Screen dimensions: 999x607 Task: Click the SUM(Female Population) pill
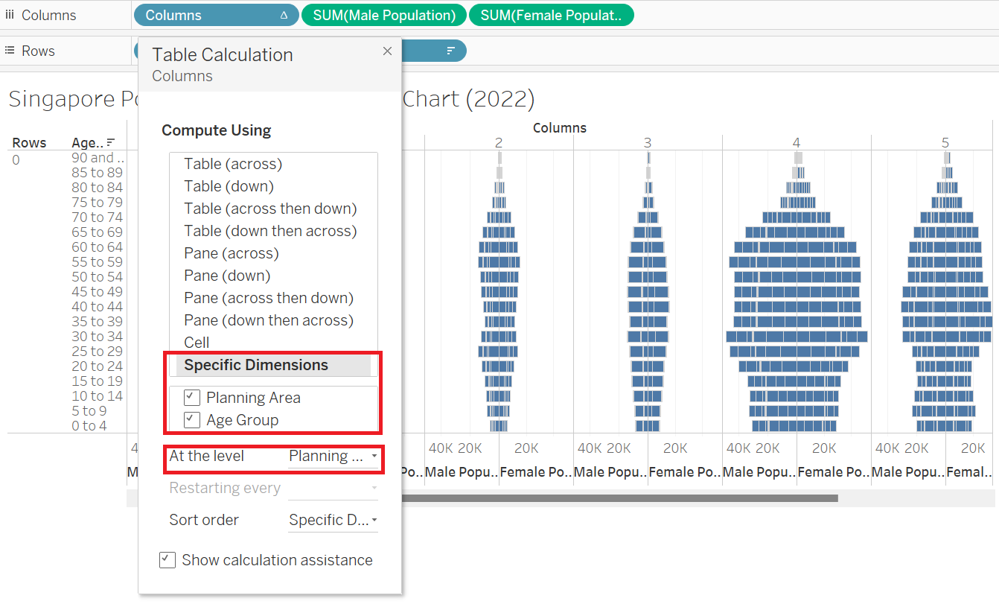tap(551, 16)
